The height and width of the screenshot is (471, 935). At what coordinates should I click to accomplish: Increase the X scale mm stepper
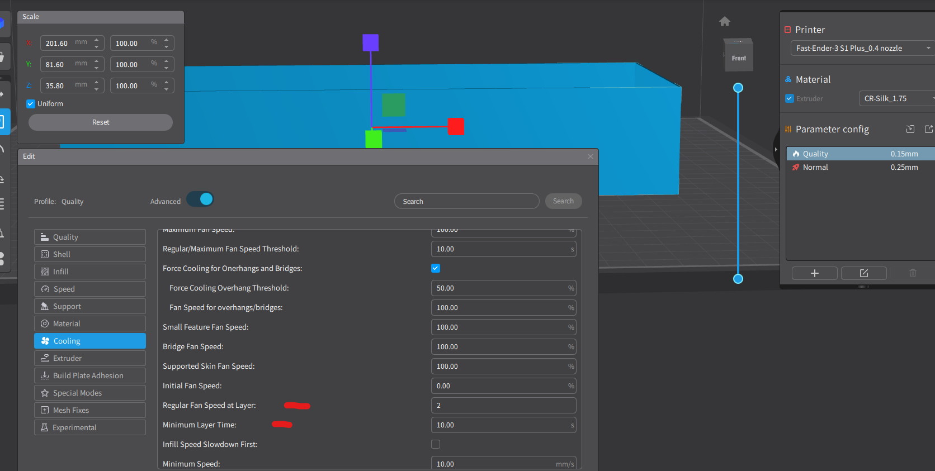(x=97, y=40)
